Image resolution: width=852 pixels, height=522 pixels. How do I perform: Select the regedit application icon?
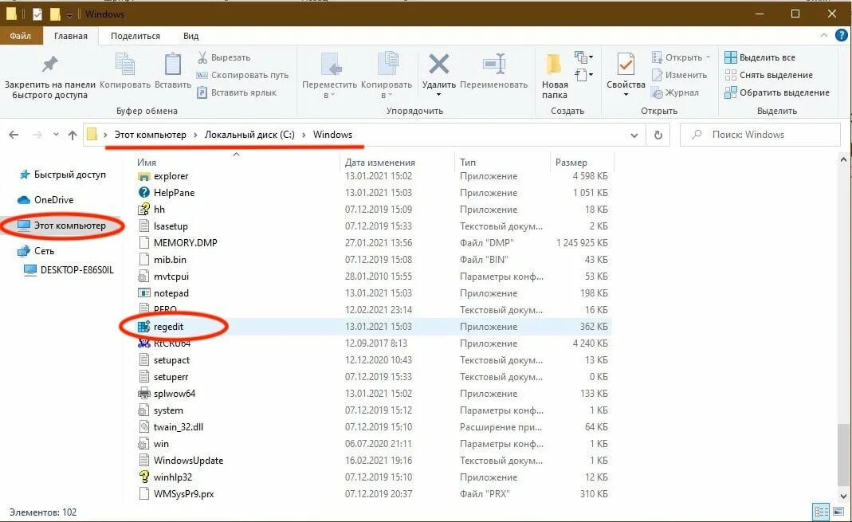[x=144, y=327]
